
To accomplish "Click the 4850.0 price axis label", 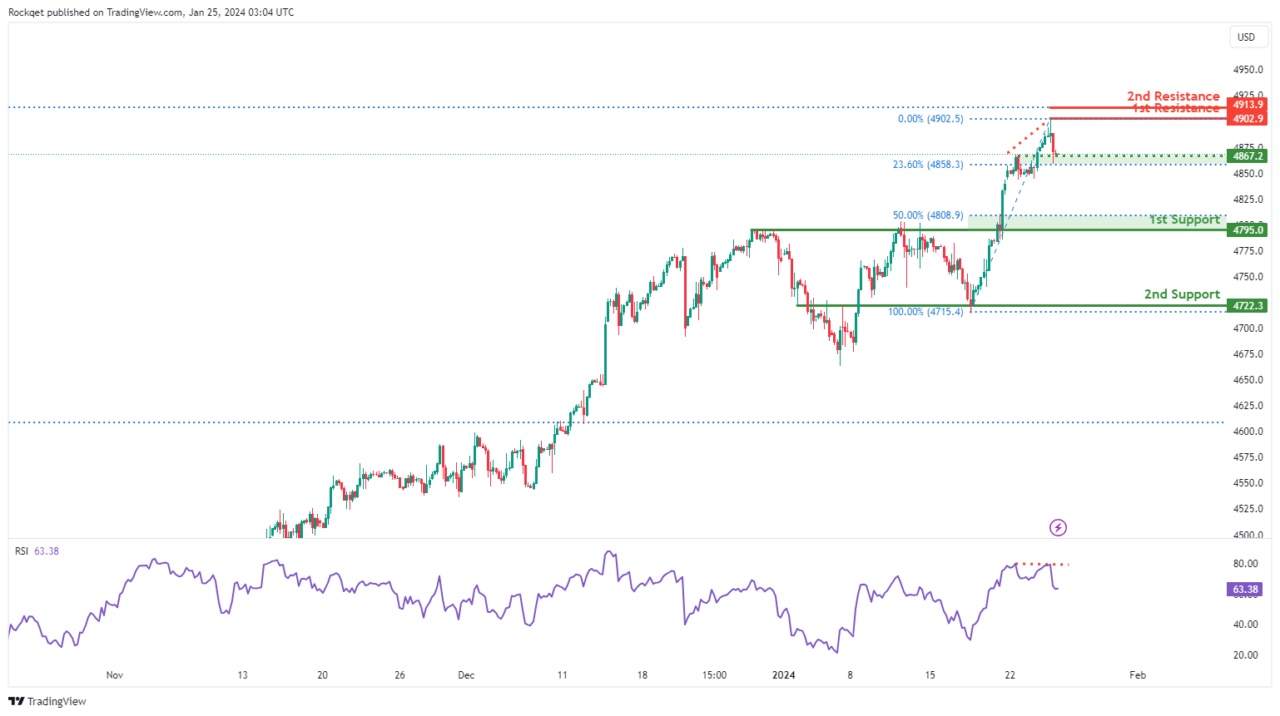I will tap(1248, 174).
